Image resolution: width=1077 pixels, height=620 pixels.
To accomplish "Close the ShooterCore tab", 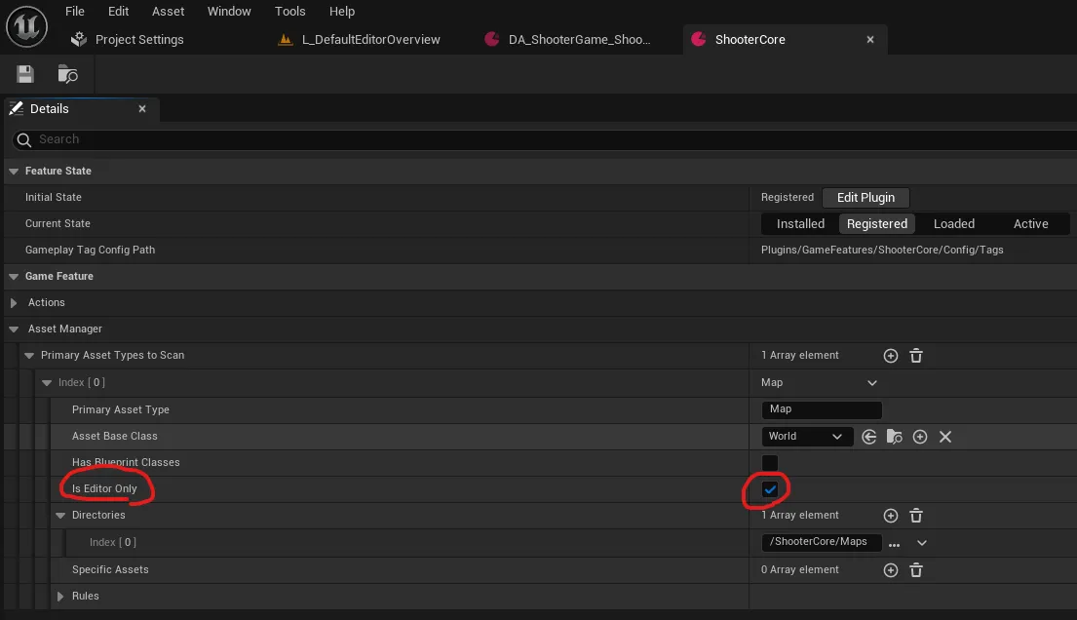I will click(x=870, y=40).
